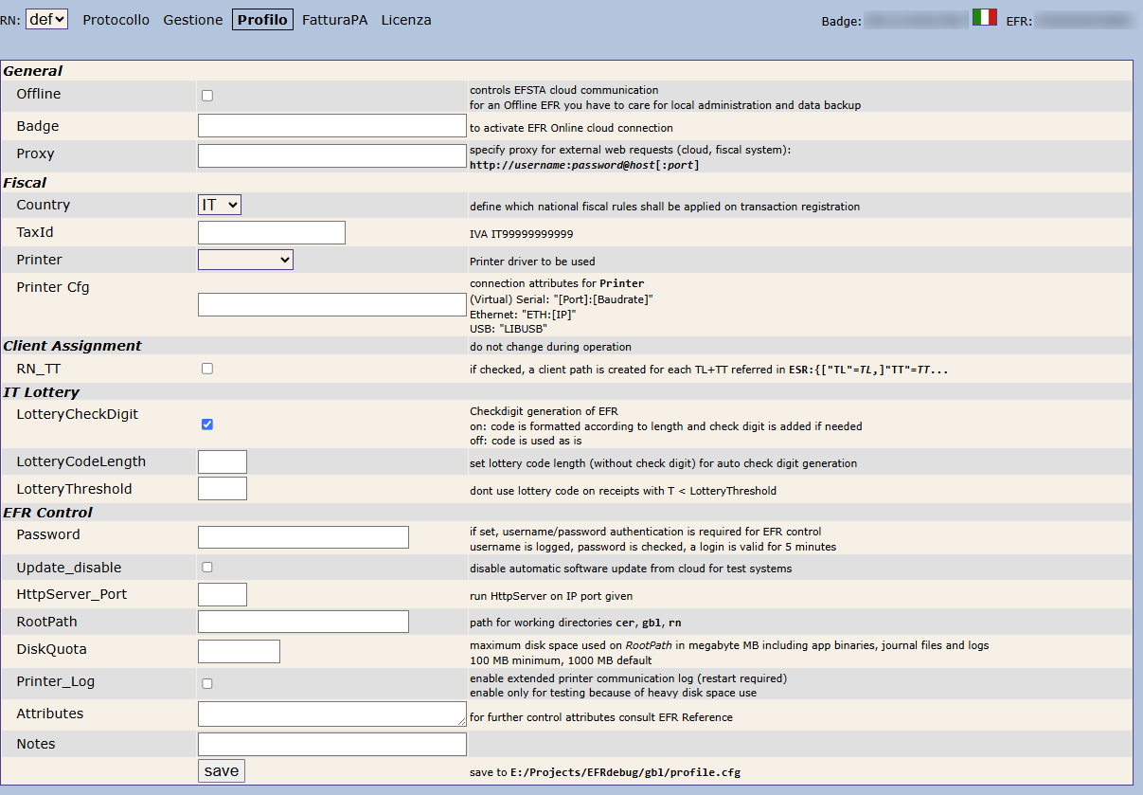Switch to the Gestione menu item
The image size is (1143, 795).
(x=192, y=20)
